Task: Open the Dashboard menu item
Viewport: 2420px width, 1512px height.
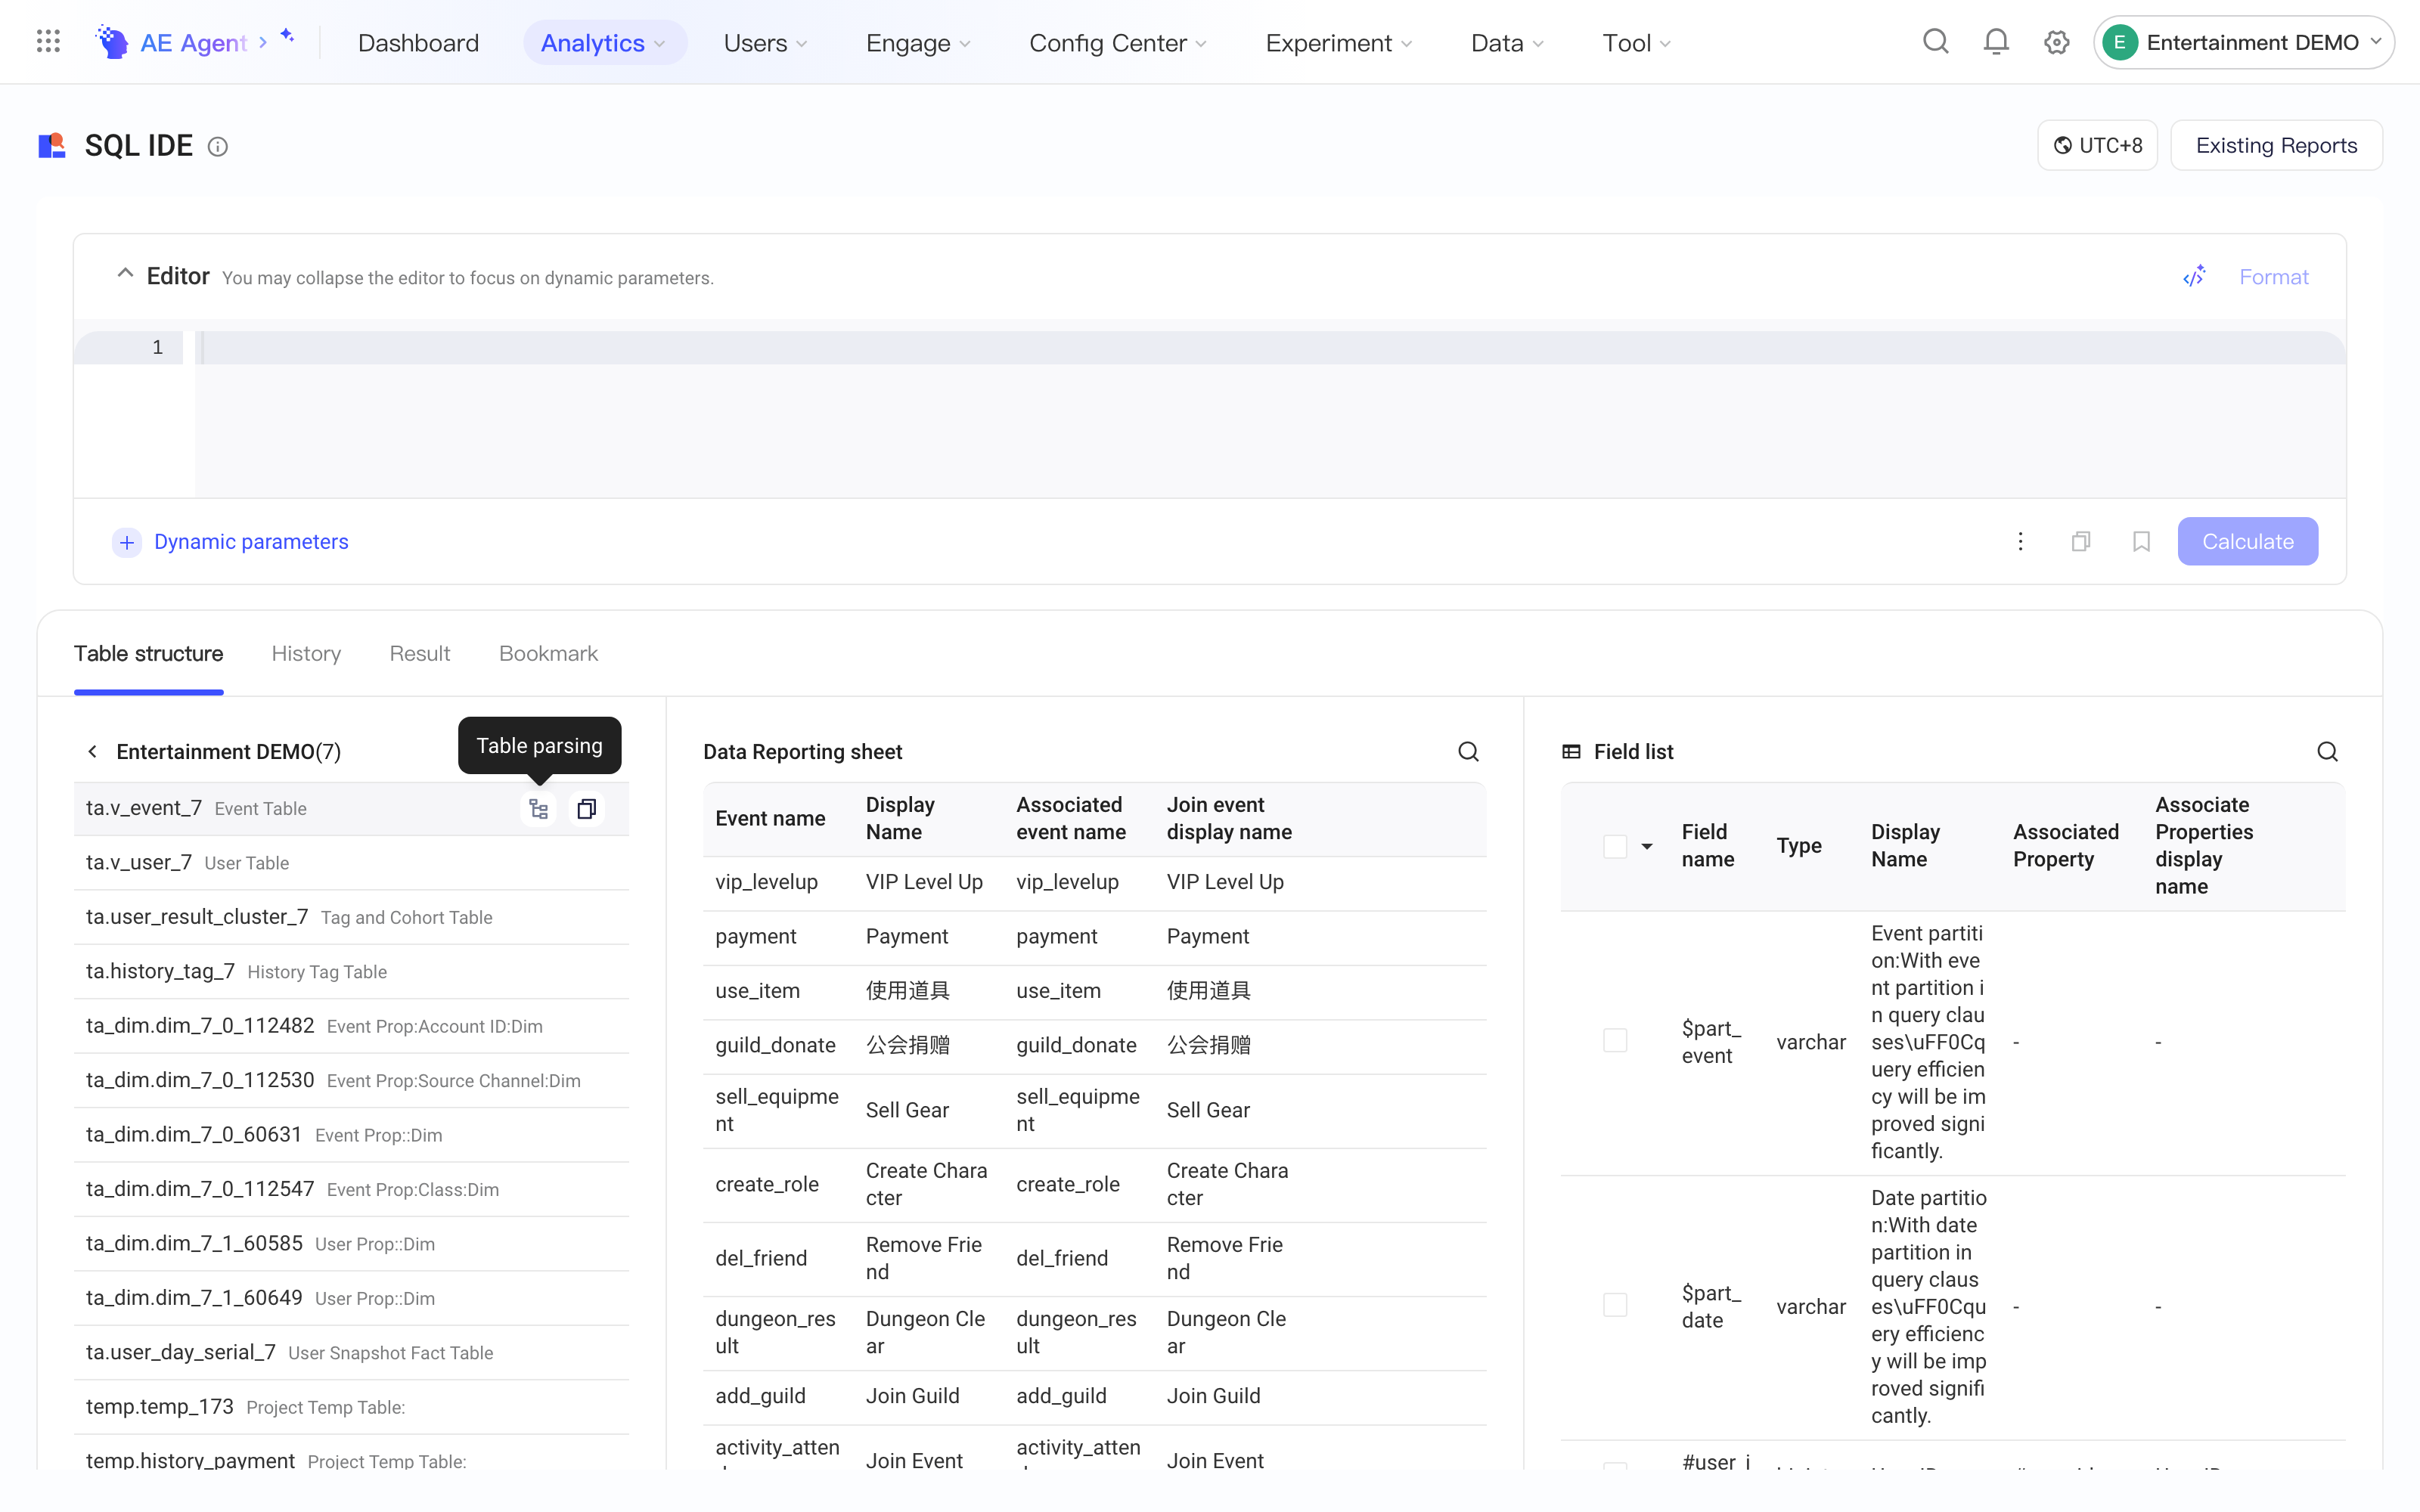Action: (418, 43)
